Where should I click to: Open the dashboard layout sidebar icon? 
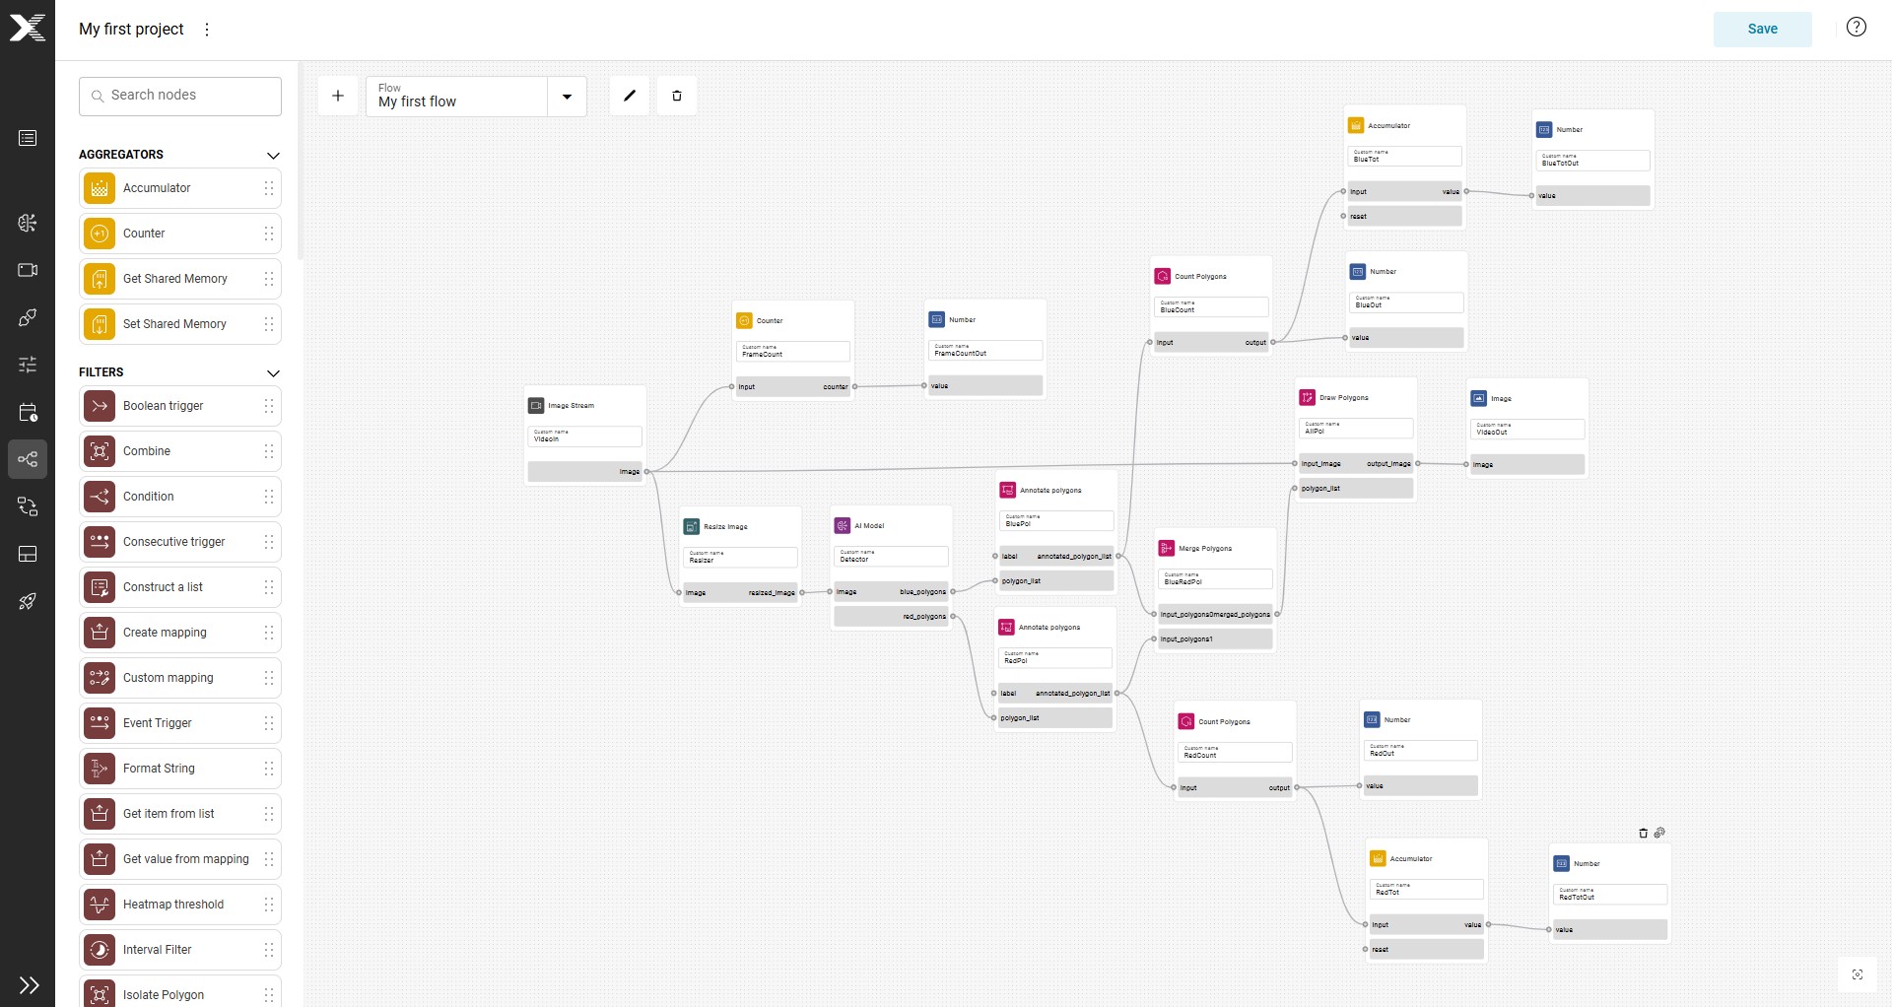(x=28, y=554)
